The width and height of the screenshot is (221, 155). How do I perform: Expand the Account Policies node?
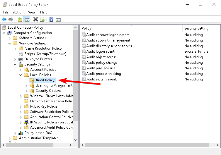(21, 70)
